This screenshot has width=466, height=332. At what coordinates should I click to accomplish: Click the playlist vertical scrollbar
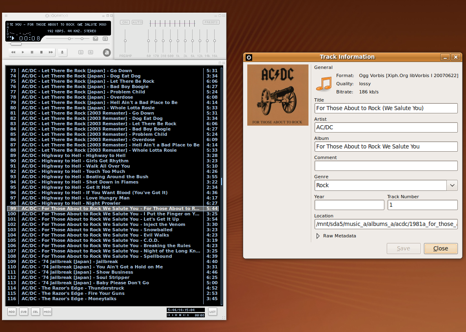tap(222, 186)
